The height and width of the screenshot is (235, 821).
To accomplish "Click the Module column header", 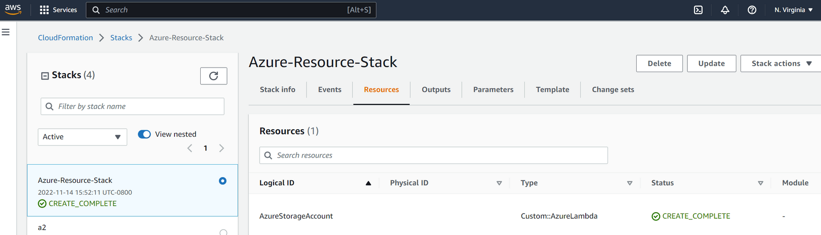I will [x=795, y=183].
